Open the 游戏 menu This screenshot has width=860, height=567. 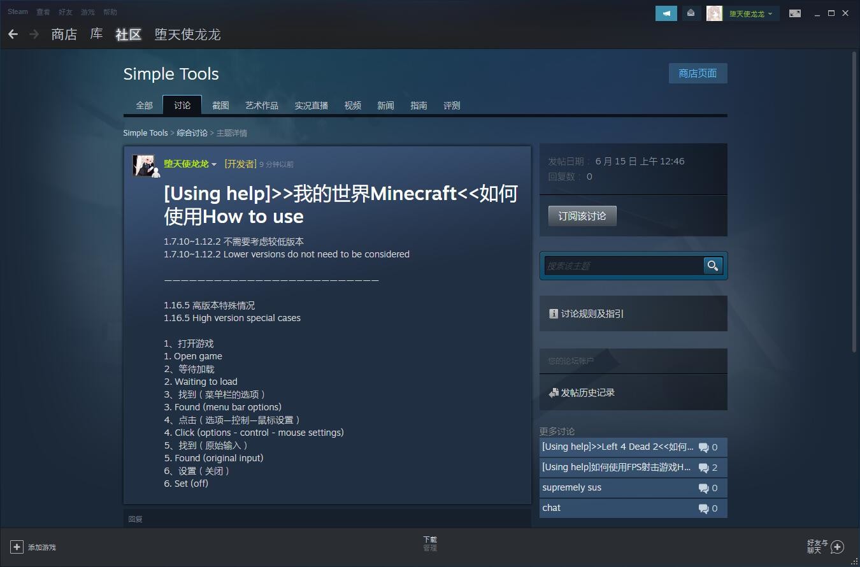[x=88, y=11]
